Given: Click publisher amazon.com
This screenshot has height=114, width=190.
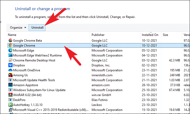Looking at the screenshot, I should 100,85.
